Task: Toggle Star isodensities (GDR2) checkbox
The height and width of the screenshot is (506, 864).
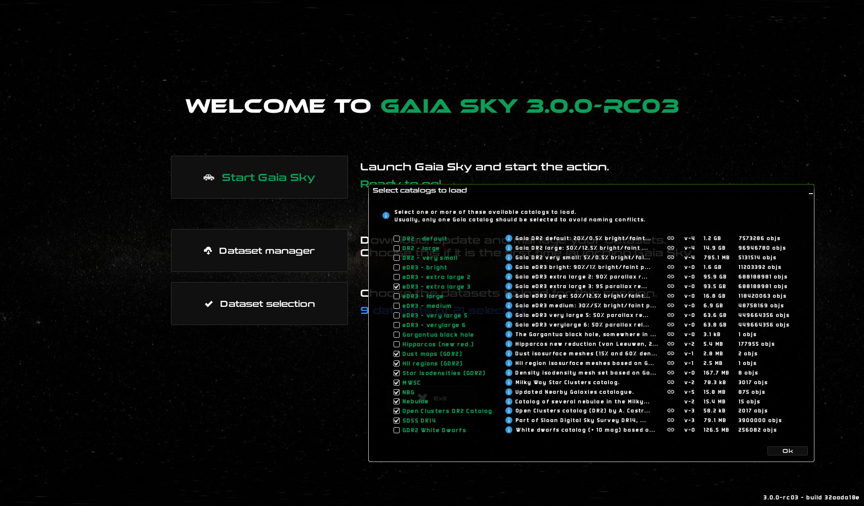Action: pos(397,373)
